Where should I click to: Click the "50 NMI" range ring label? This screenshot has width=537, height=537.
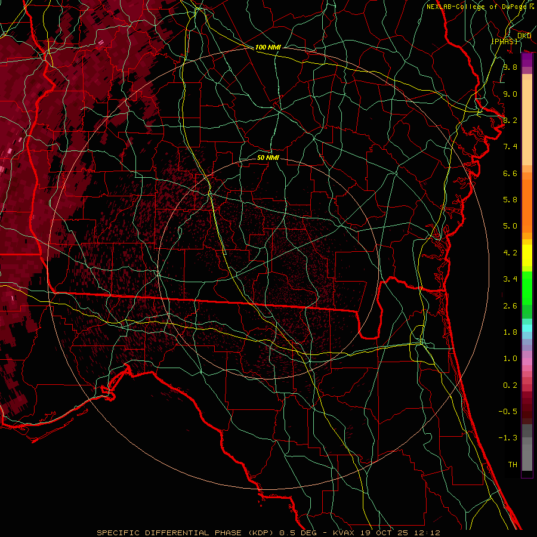tap(268, 158)
